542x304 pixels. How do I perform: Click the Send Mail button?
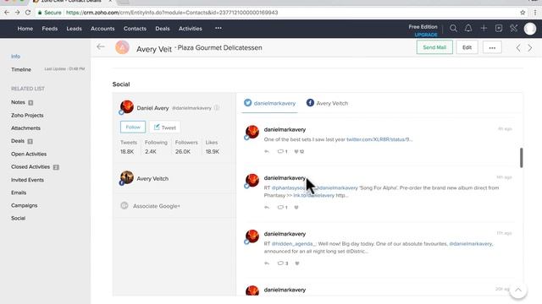pyautogui.click(x=434, y=47)
